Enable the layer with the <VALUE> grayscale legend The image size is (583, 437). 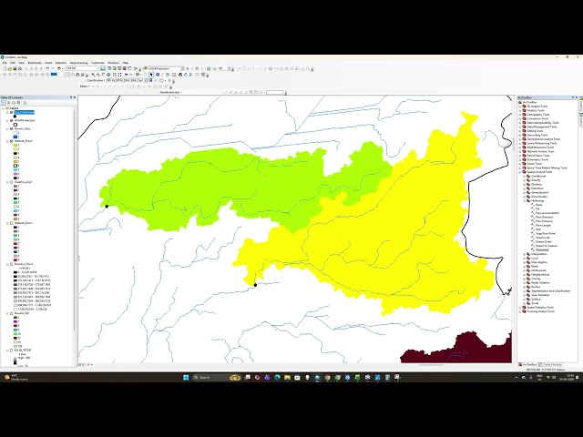[12, 264]
